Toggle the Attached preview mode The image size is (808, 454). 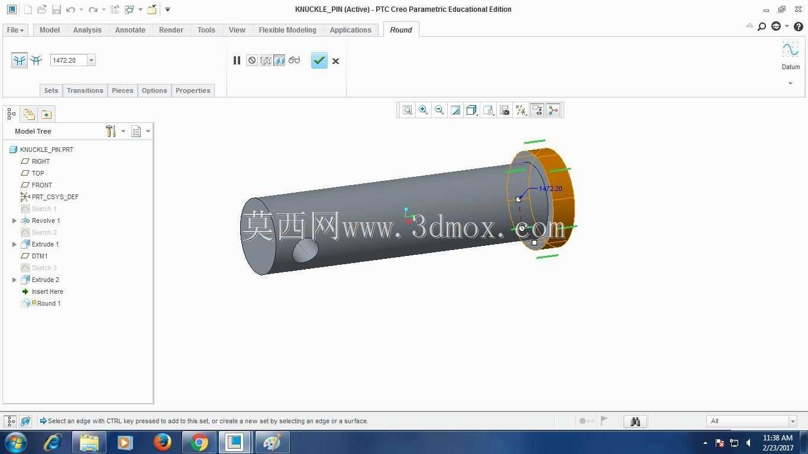click(279, 60)
